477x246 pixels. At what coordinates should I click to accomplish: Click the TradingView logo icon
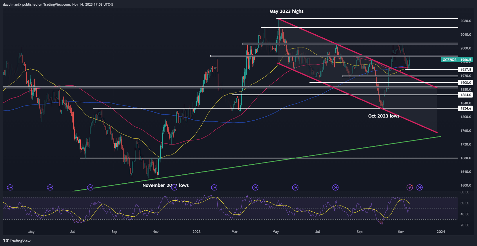click(x=6, y=241)
